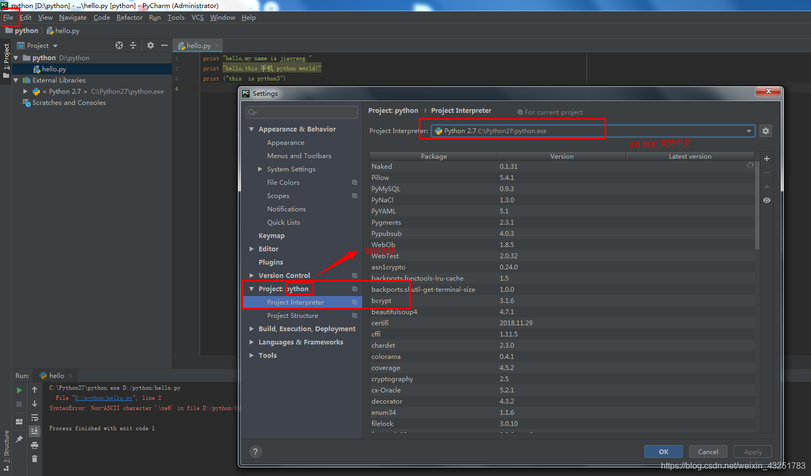Close the hello.py editor tab
This screenshot has width=811, height=476.
click(217, 46)
